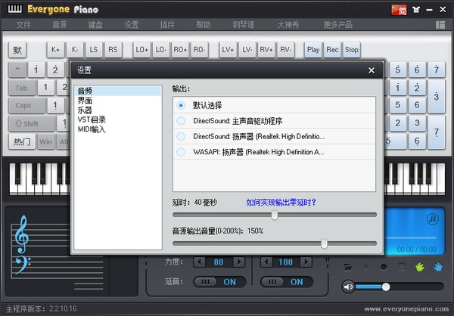Image resolution: width=454 pixels, height=316 pixels.
Task: Open the 插件 menu
Action: (167, 25)
